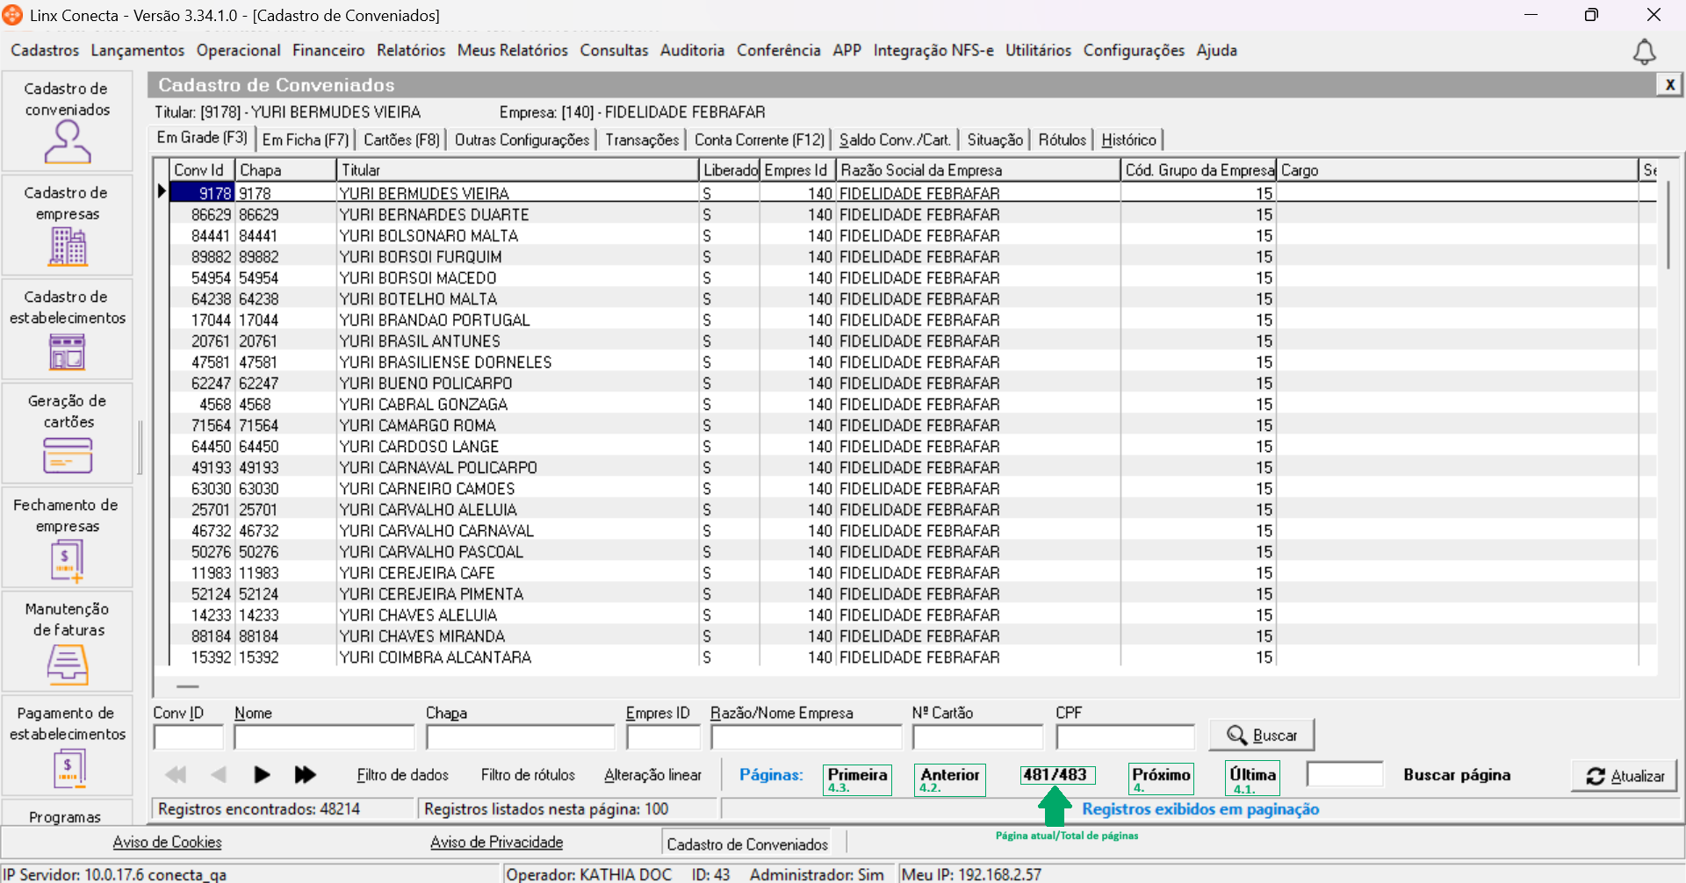
Task: Open the Aviso de Cookies link
Action: (167, 843)
